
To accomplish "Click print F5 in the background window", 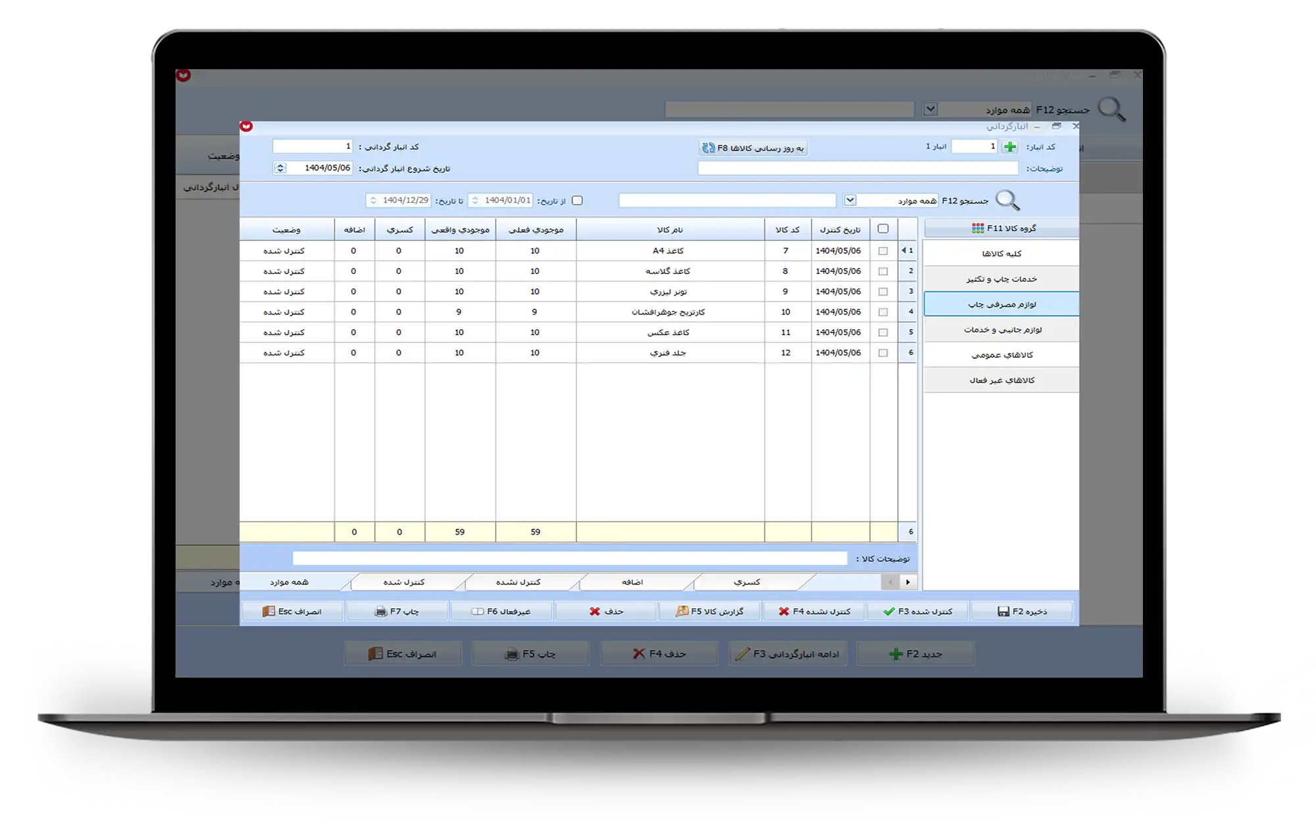I will click(530, 654).
